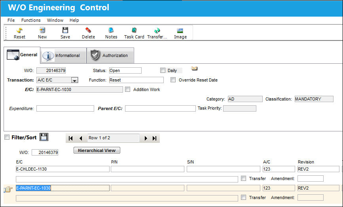
Task: Enable Override Reset Date checkbox
Action: tap(173, 80)
